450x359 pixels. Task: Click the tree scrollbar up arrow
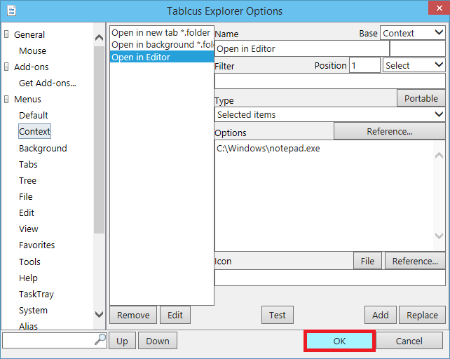pos(99,37)
